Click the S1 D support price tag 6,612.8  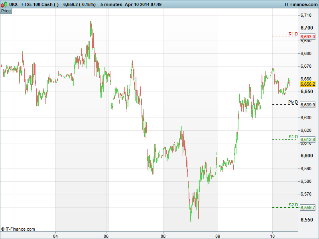pyautogui.click(x=307, y=139)
